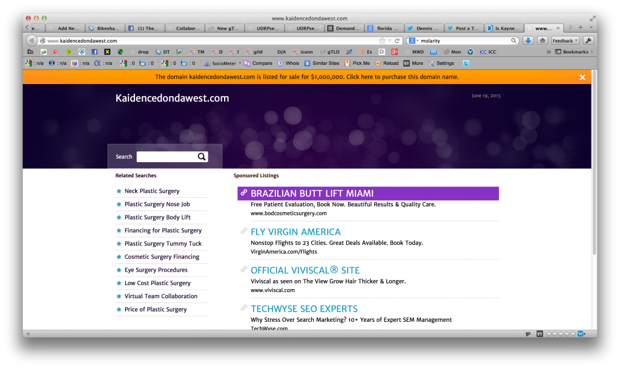Open Virtual Team Collaboration link

(161, 296)
